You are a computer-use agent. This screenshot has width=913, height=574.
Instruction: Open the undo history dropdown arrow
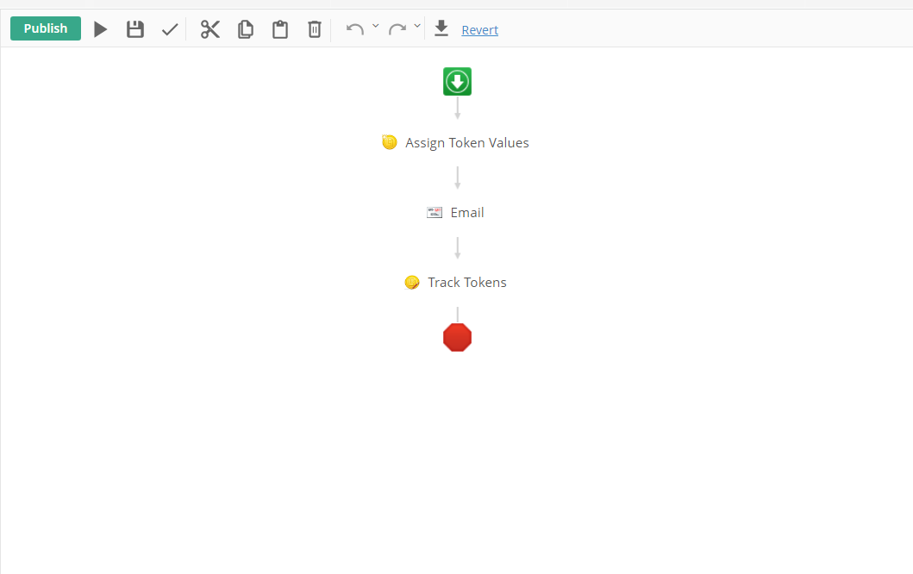376,26
